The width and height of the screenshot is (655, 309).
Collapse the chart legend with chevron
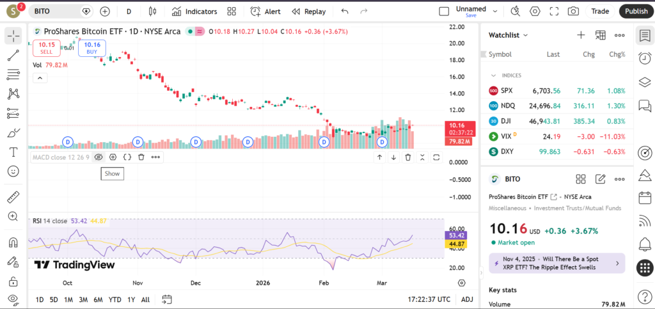40,78
